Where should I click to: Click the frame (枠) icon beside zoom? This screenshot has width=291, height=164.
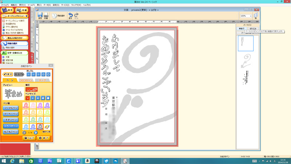click(x=256, y=16)
